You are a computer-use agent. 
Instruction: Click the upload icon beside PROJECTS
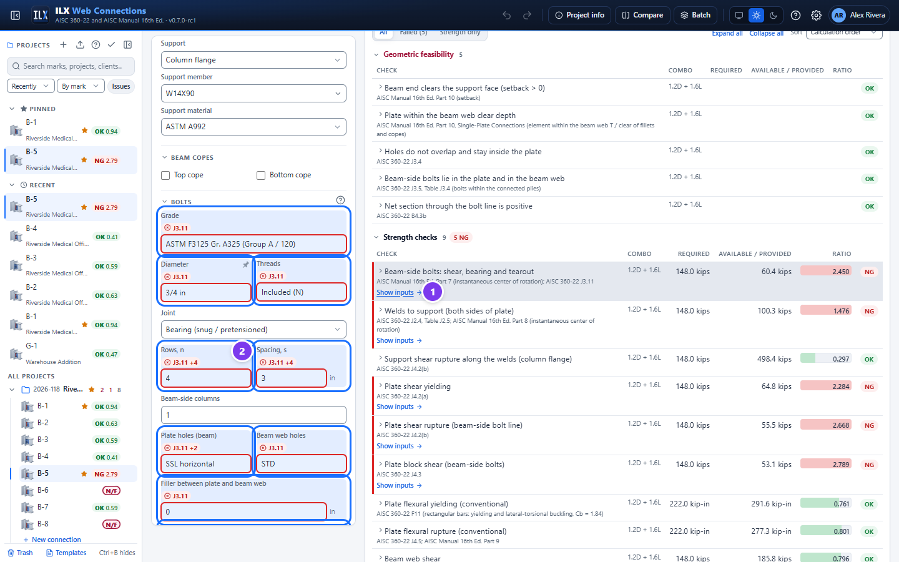pyautogui.click(x=80, y=45)
